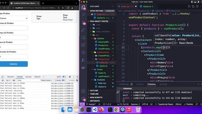Image resolution: width=202 pixels, height=114 pixels.
Task: Click ESLint in the status bar
Action: (x=178, y=104)
